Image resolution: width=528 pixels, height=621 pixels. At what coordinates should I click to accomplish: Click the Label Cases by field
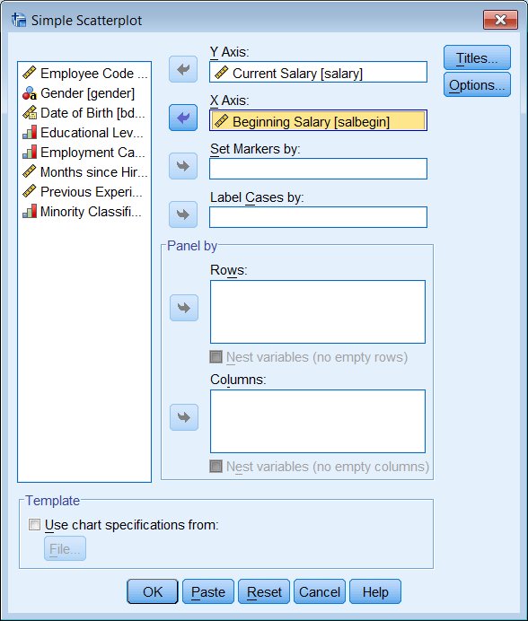point(318,217)
